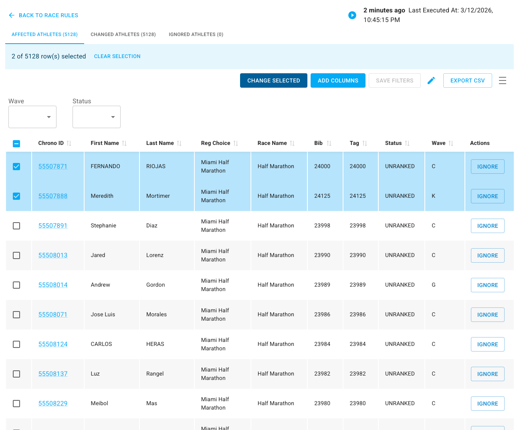Click the pencil edit filters icon
This screenshot has width=519, height=430.
pos(431,80)
